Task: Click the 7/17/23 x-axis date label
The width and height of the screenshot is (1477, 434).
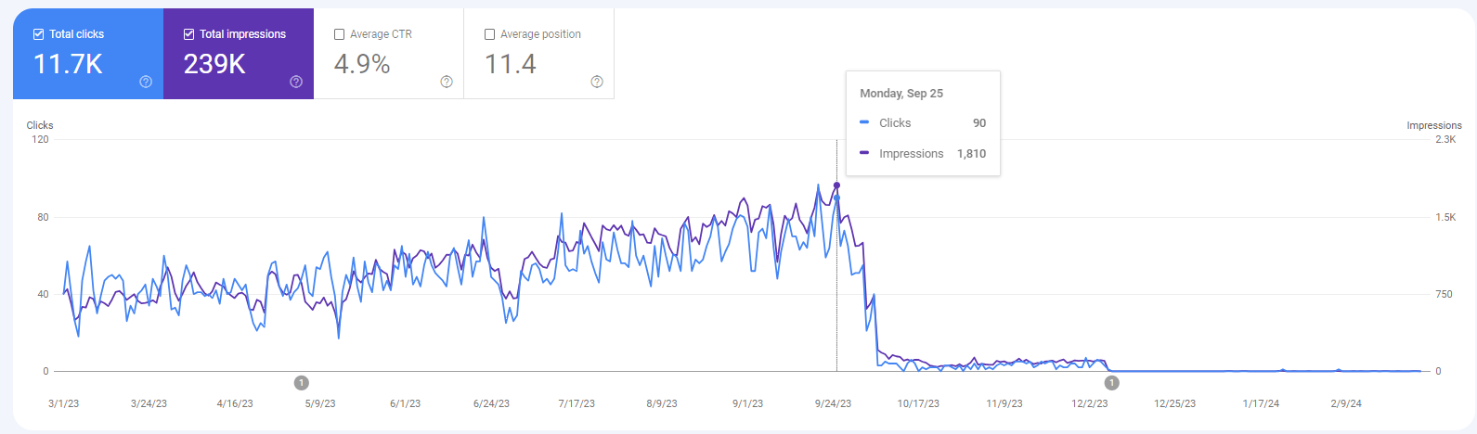Action: 577,404
